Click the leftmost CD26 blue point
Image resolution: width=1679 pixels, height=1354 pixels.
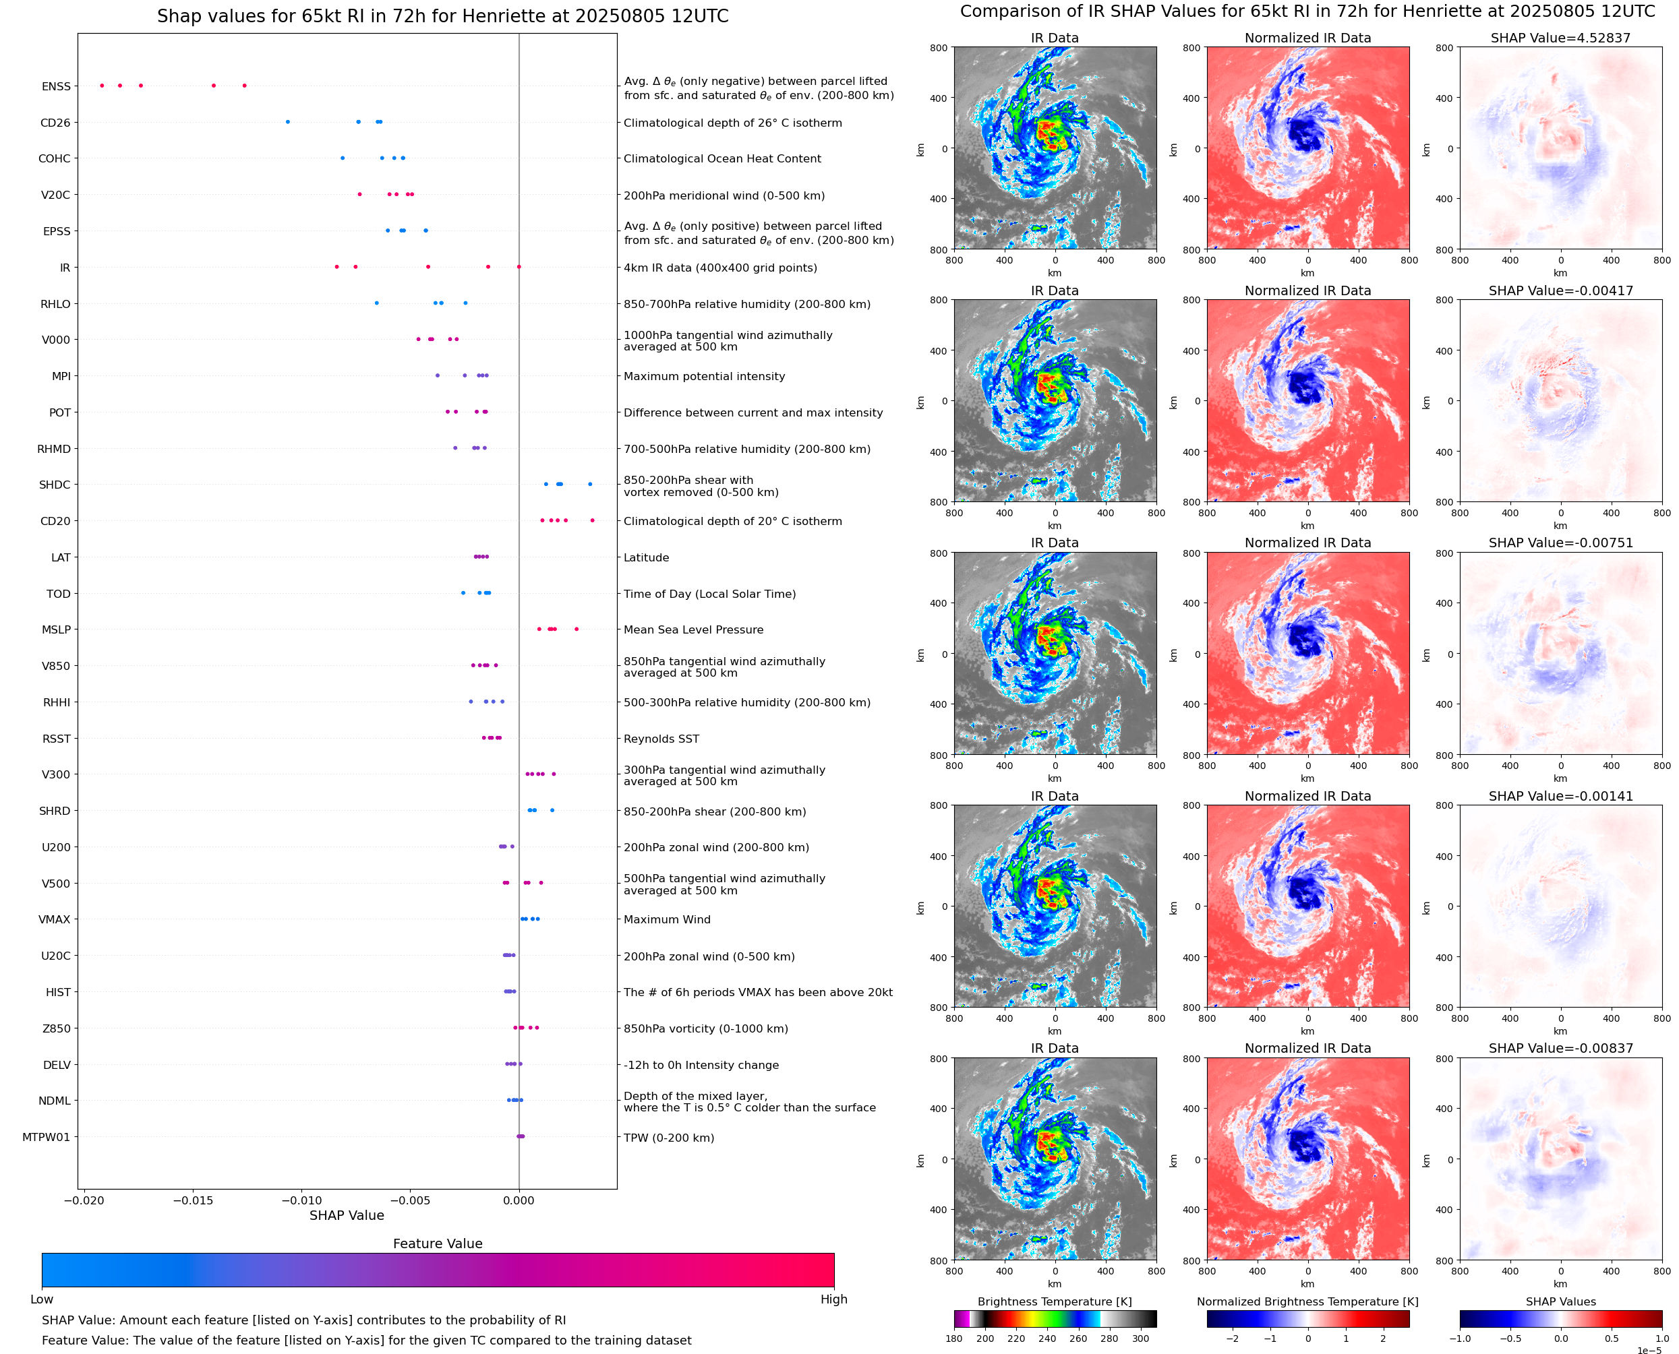(x=288, y=122)
